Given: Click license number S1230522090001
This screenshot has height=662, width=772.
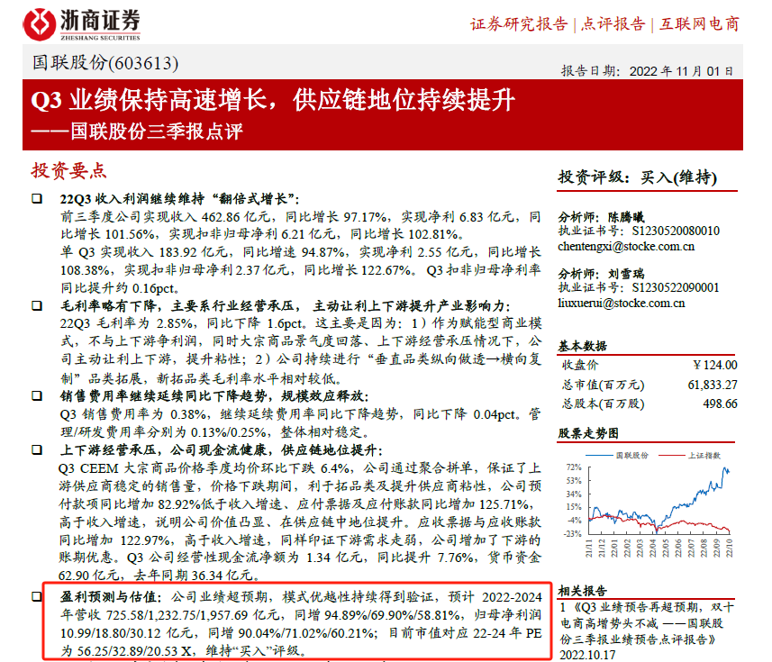Looking at the screenshot, I should click(676, 287).
